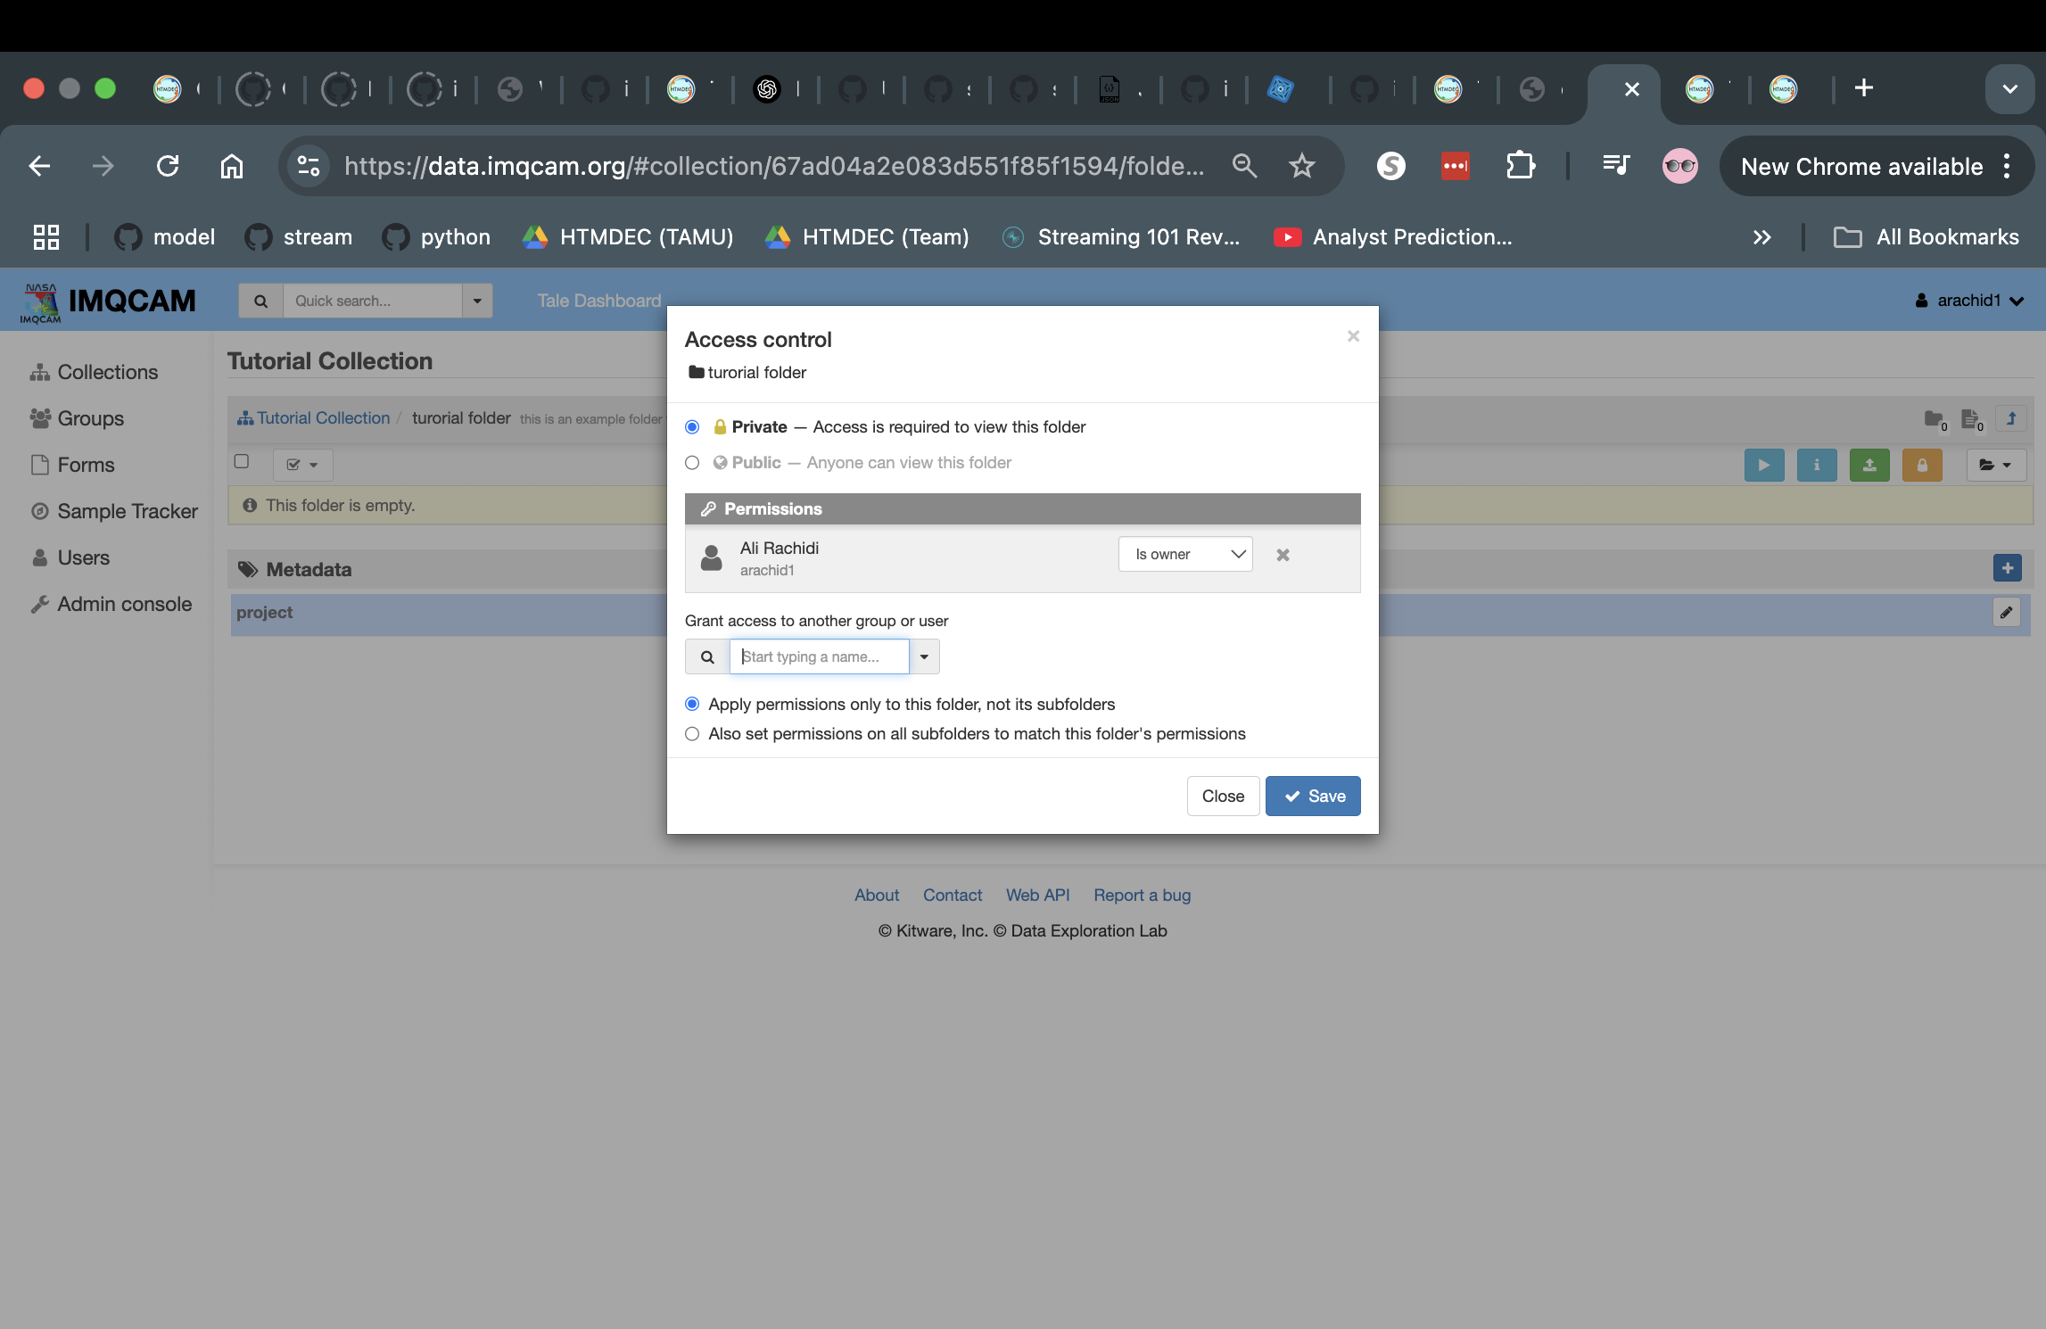Image resolution: width=2046 pixels, height=1329 pixels.
Task: Click the green upload button
Action: tap(1869, 465)
